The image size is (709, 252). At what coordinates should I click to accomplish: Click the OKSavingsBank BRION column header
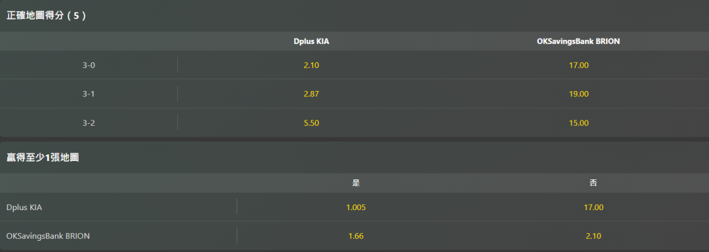(578, 41)
